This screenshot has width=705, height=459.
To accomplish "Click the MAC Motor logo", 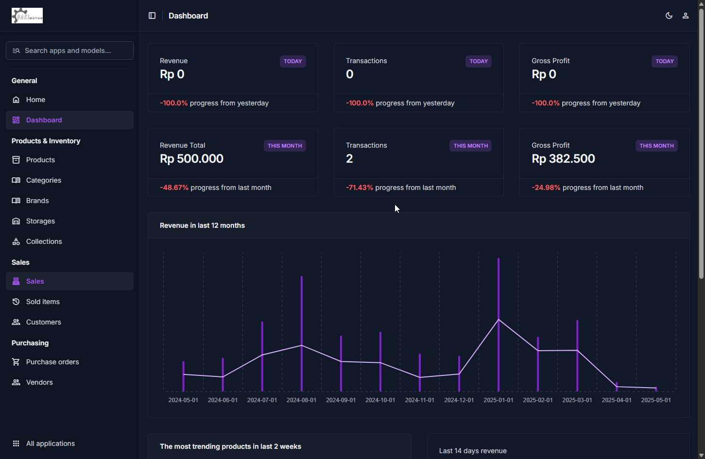I will click(27, 16).
